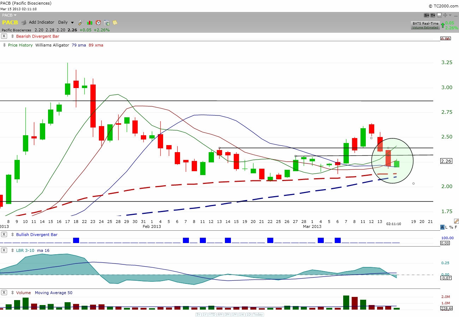The image size is (459, 317).
Task: Remove the Bullish Divergent Bar pane
Action: tap(4, 235)
